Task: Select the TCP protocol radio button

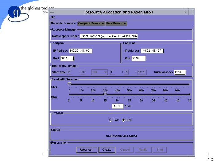Action: [x=110, y=120]
